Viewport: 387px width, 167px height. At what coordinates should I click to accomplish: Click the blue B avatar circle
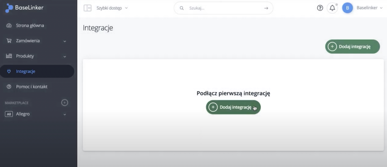(347, 8)
